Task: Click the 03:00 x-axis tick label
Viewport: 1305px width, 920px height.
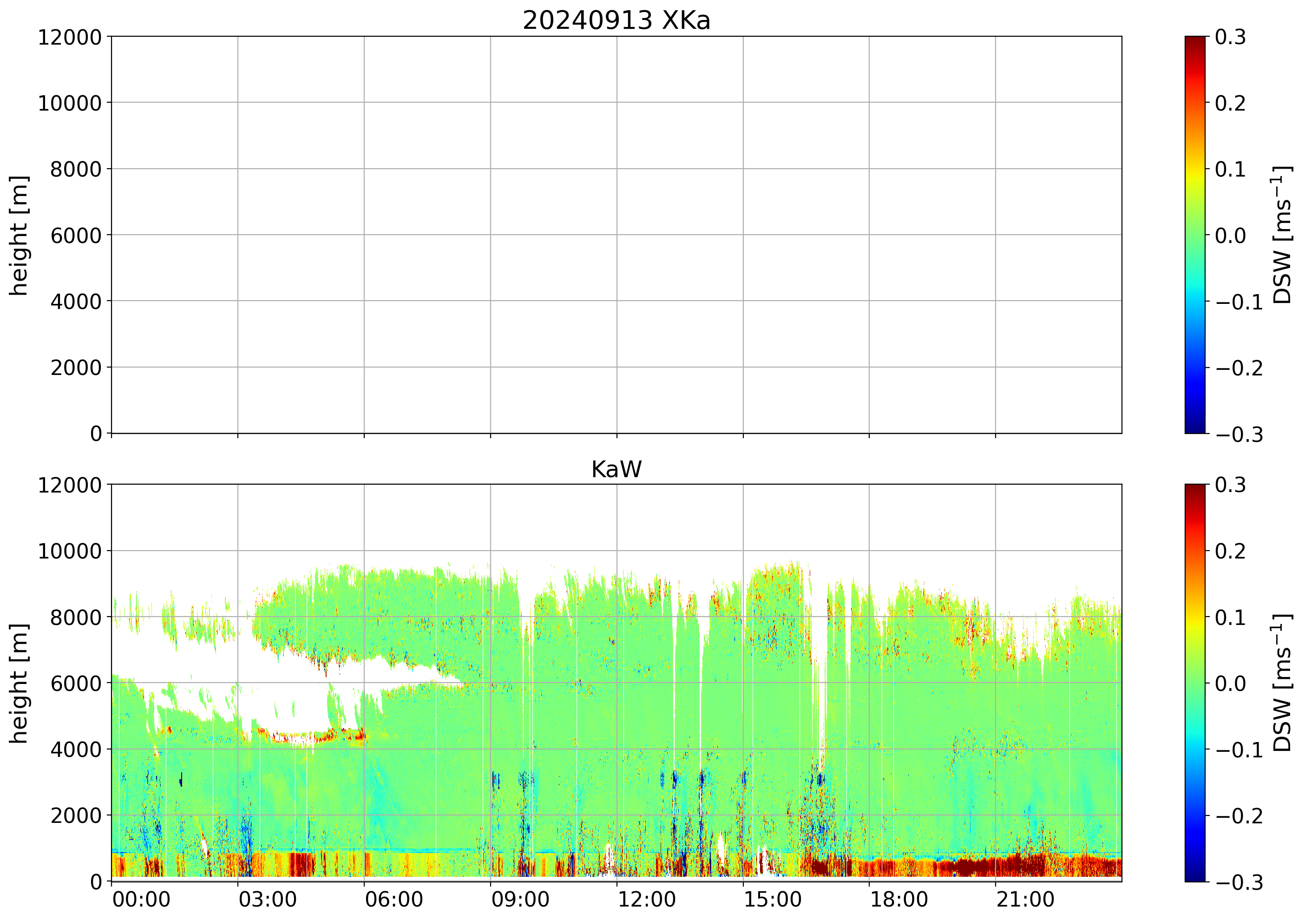Action: tap(267, 900)
